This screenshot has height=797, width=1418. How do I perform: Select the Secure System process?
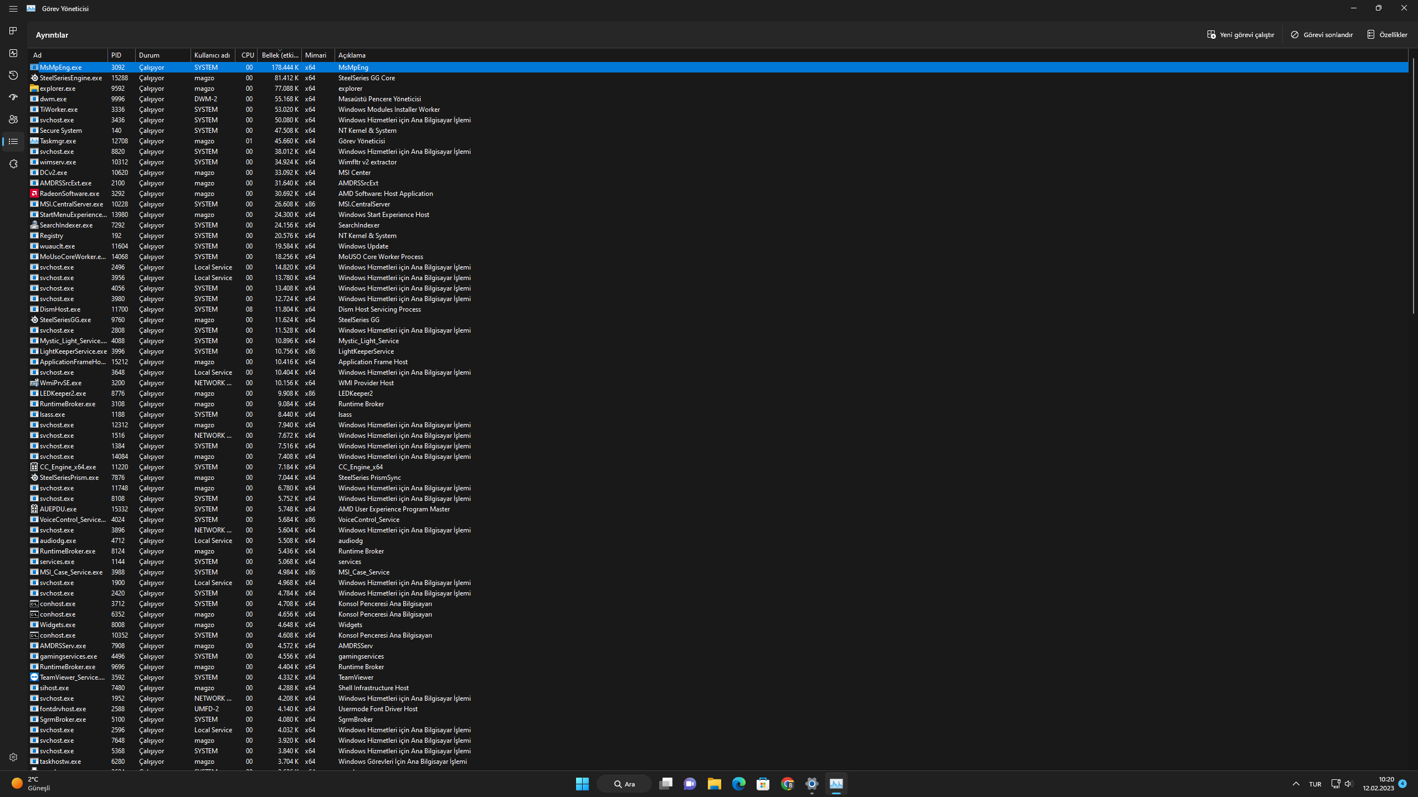(x=718, y=130)
